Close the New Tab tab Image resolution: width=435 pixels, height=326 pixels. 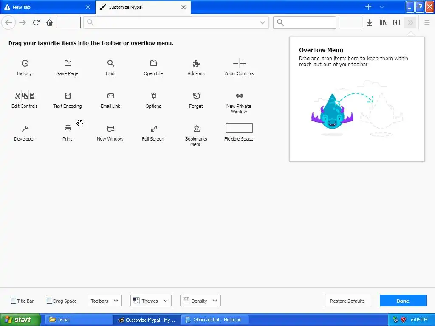coord(88,7)
